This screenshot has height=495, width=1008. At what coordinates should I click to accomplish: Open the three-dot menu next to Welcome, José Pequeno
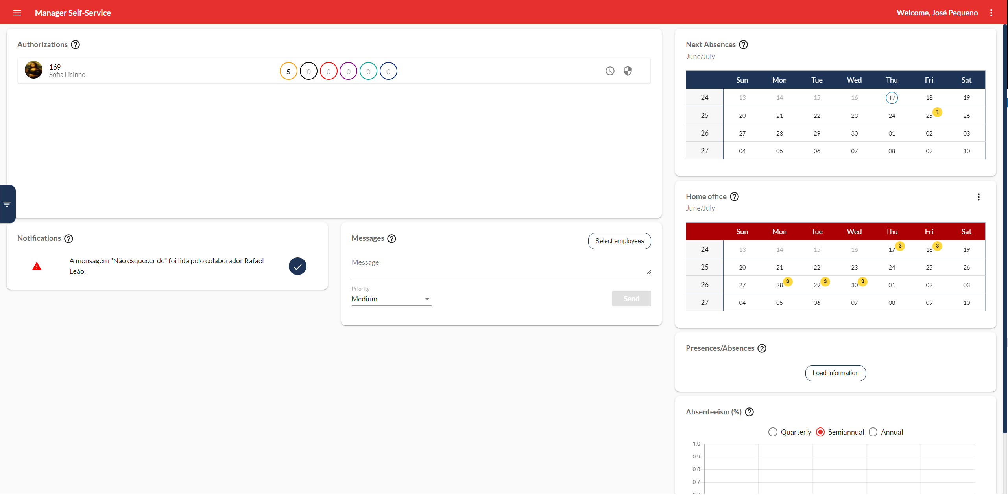point(991,12)
